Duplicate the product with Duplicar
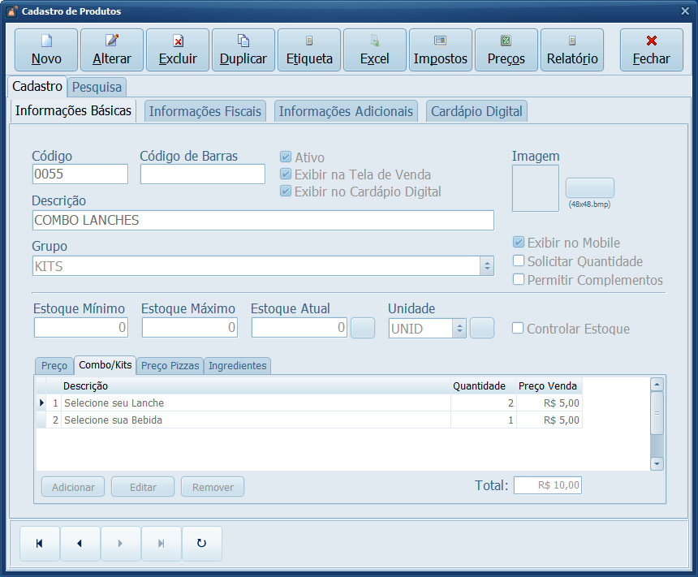This screenshot has width=698, height=577. pyautogui.click(x=243, y=50)
